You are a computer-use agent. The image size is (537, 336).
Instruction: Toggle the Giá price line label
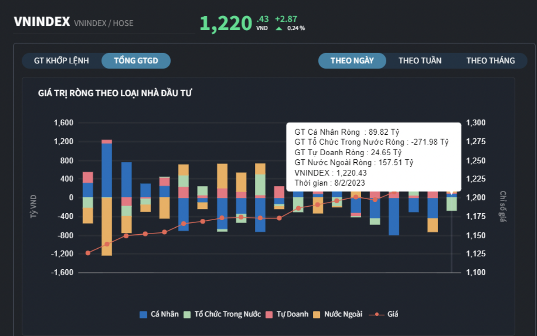[393, 314]
